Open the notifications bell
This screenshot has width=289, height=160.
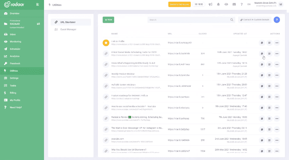(218, 4)
